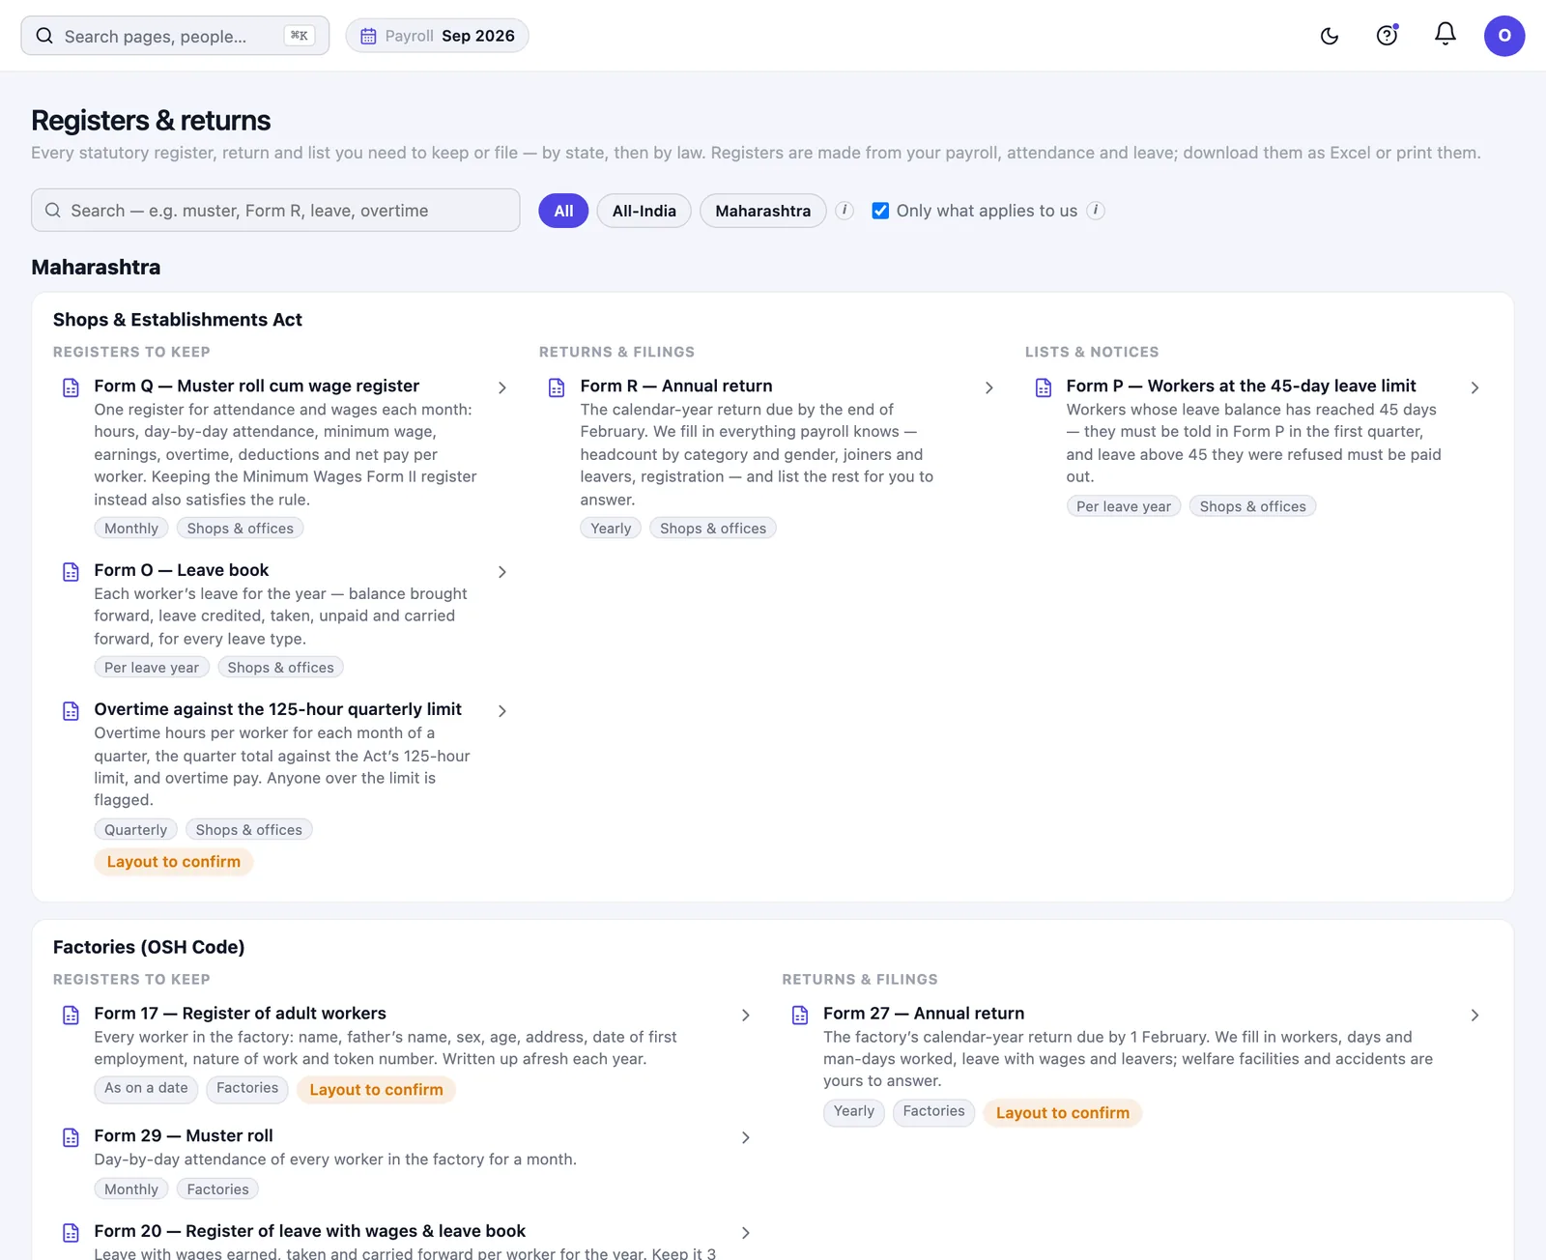Filter by Maharashtra state
The image size is (1546, 1260).
[763, 211]
